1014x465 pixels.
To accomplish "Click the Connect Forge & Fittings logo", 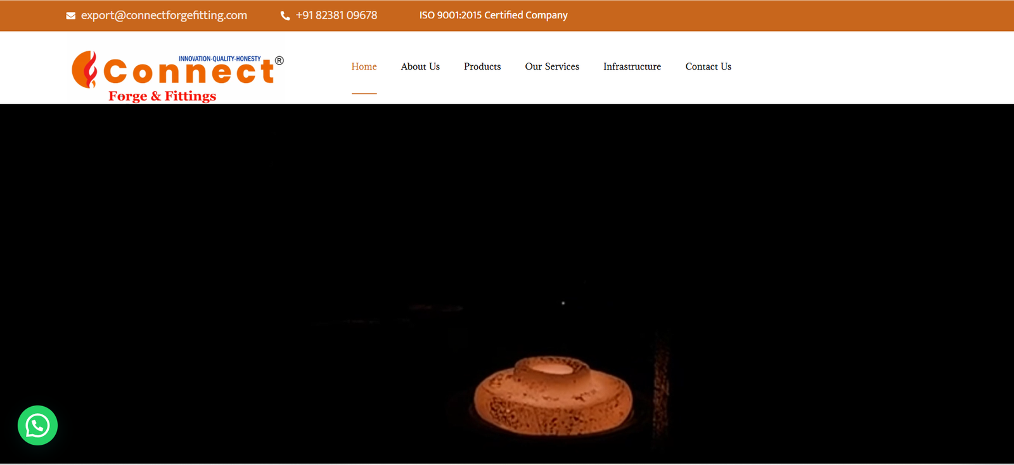I will point(177,77).
